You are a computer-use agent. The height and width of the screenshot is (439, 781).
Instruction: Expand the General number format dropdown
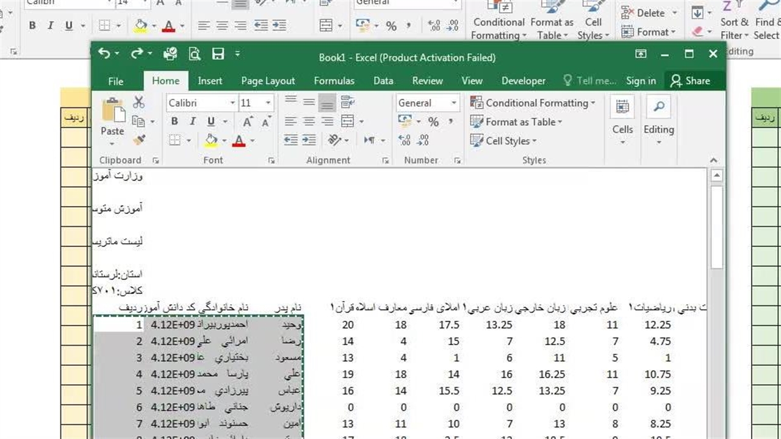coord(453,103)
